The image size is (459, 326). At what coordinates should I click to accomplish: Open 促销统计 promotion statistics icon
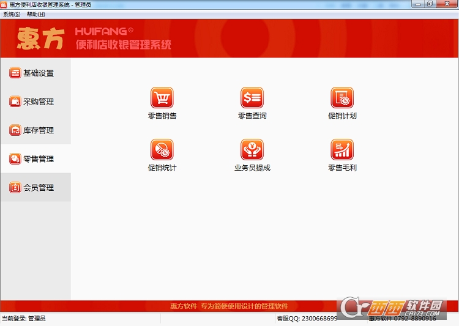tap(162, 150)
